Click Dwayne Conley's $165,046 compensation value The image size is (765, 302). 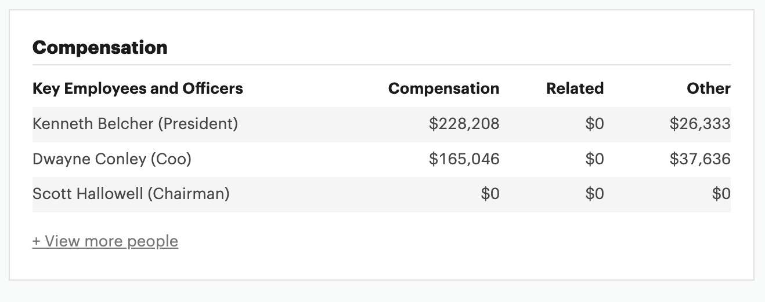click(464, 159)
